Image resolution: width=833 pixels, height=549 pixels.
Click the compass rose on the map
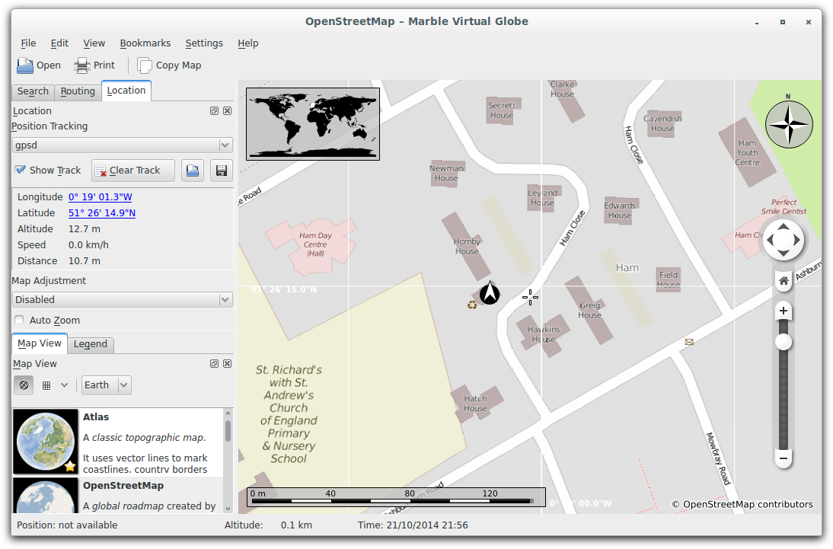(x=789, y=124)
